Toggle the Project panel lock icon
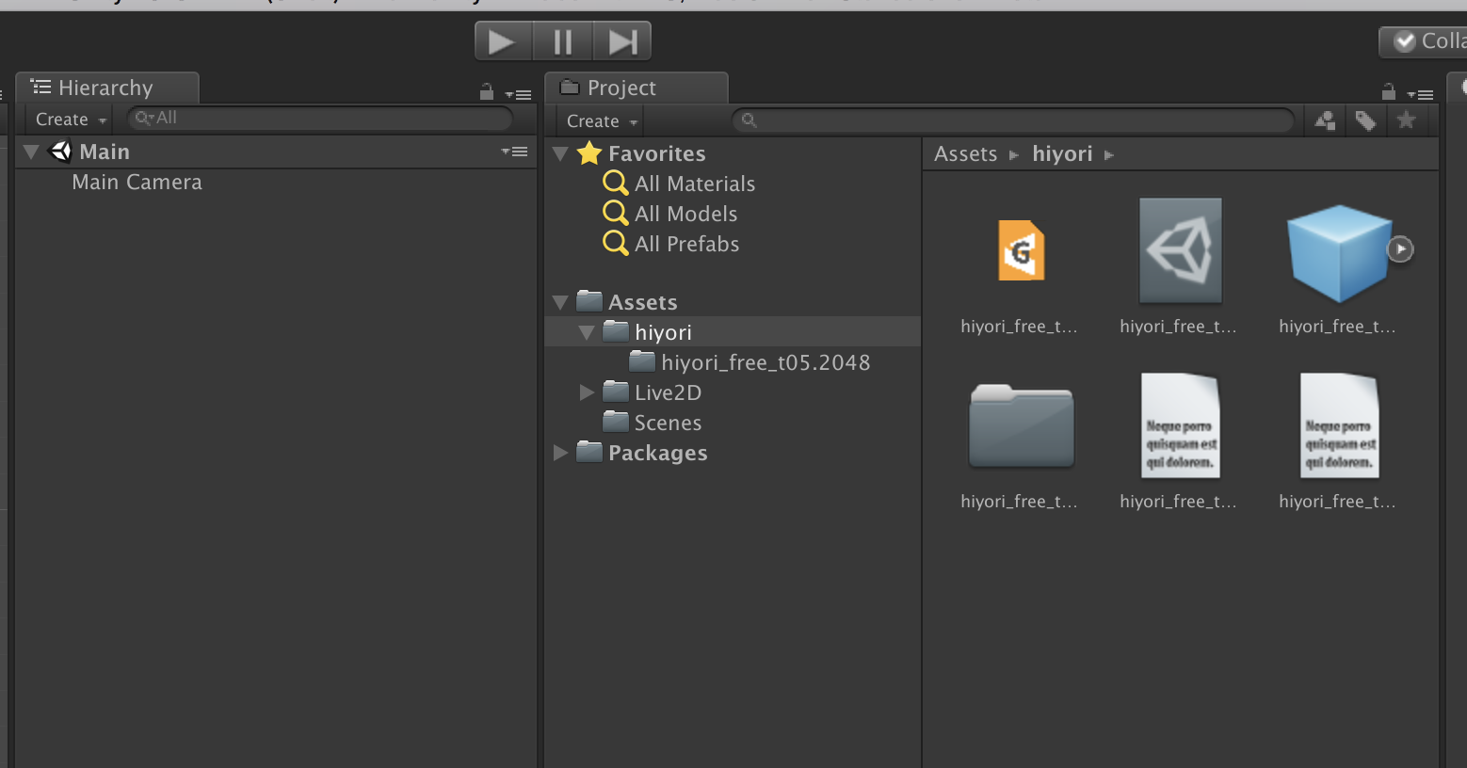 click(x=1388, y=92)
